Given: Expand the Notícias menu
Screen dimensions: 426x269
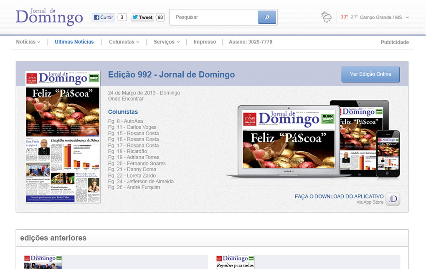Looking at the screenshot, I should coord(28,42).
